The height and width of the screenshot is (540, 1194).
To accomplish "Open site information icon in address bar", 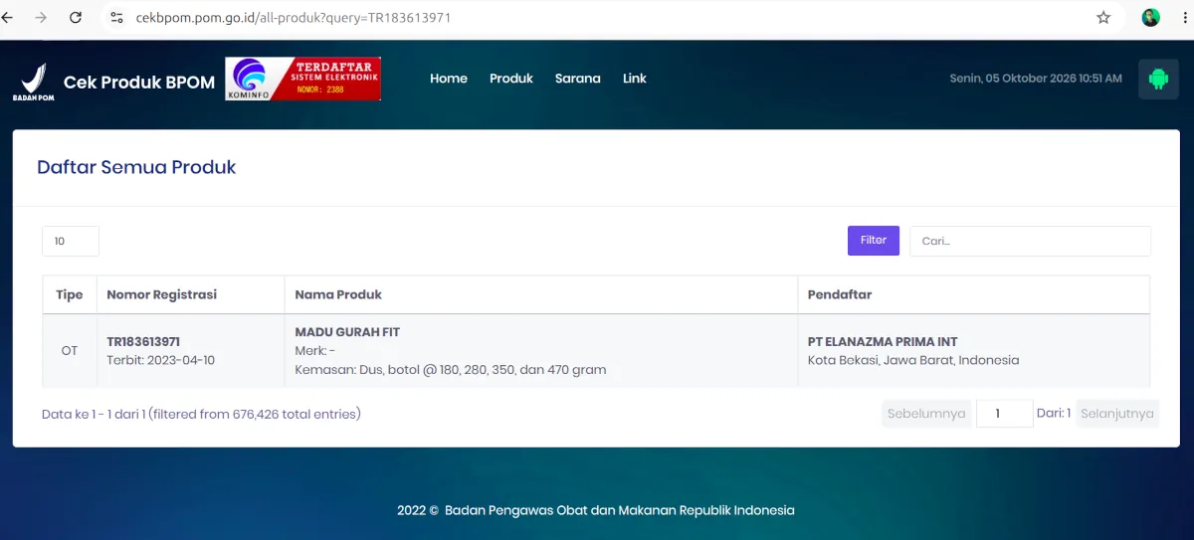I will point(117,18).
